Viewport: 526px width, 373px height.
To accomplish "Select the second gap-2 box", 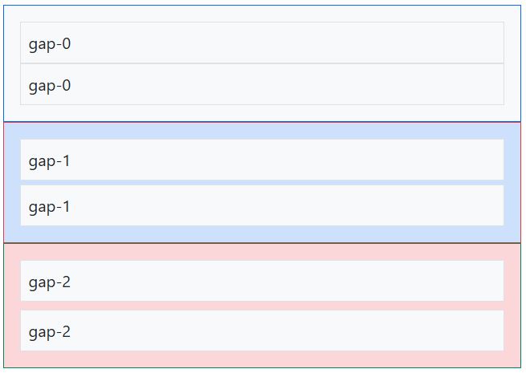I will pos(262,330).
